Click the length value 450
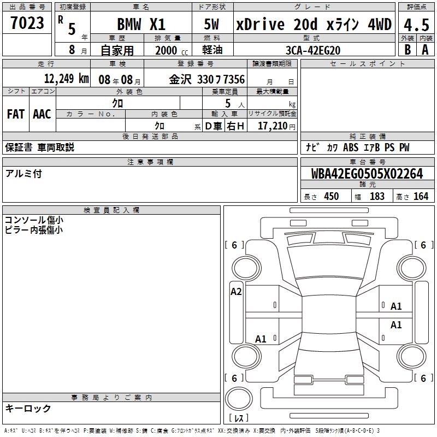 tap(332, 196)
